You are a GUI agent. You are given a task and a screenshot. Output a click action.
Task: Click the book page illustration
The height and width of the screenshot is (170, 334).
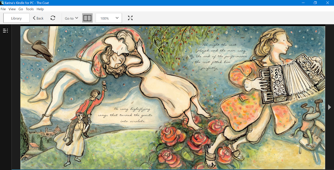click(x=173, y=97)
